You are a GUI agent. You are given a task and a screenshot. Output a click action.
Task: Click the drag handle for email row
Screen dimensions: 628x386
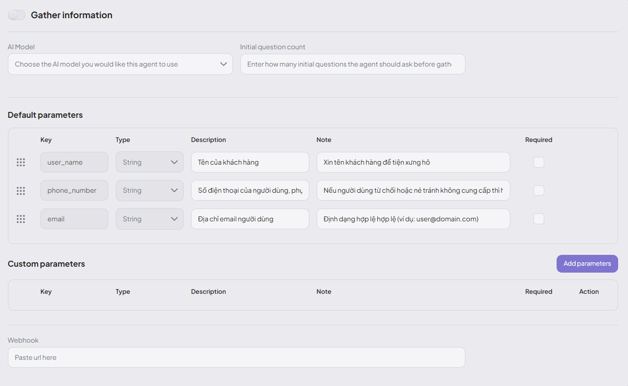pyautogui.click(x=21, y=219)
